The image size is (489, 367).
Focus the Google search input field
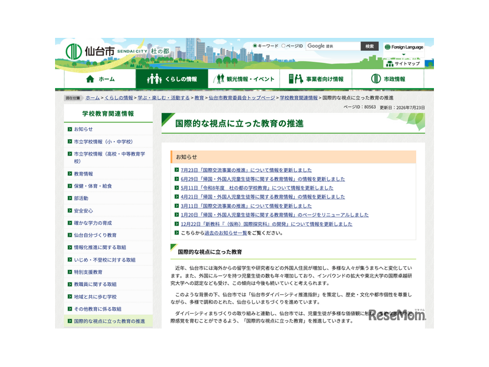pos(333,46)
